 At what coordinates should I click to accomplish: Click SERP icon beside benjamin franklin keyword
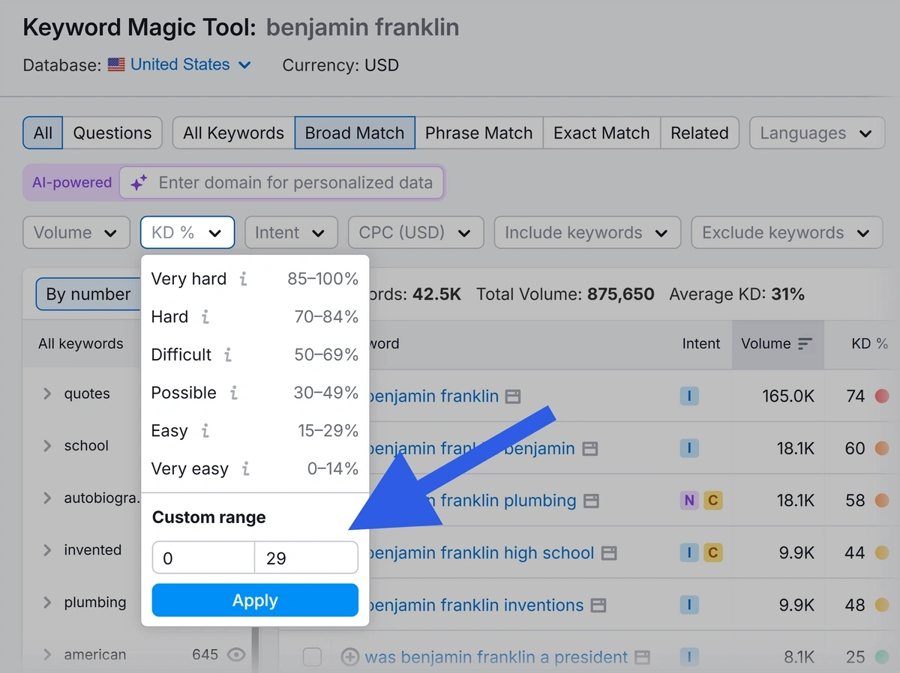coord(513,396)
